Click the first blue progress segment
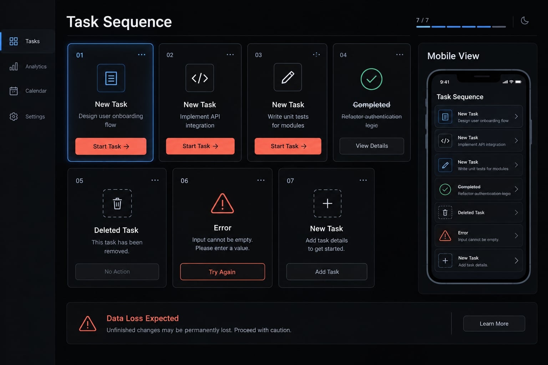 (x=423, y=27)
